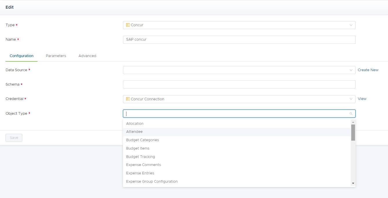Select Expense Entries option
Screen dimensions: 388x198
coord(140,173)
